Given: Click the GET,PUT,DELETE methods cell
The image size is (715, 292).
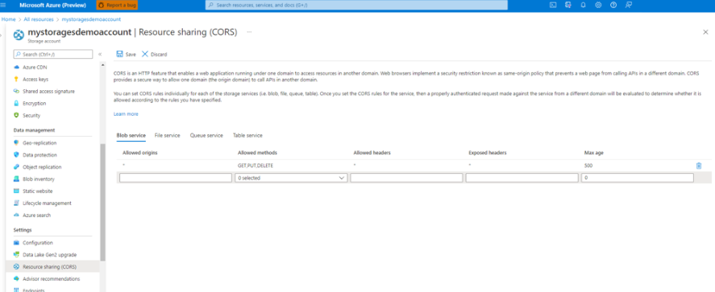Looking at the screenshot, I should (x=256, y=166).
